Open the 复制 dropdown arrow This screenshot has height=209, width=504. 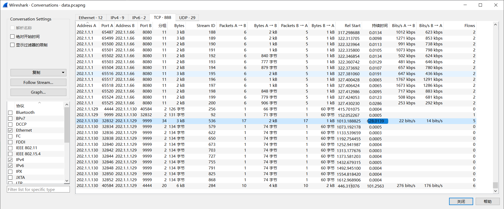(63, 73)
